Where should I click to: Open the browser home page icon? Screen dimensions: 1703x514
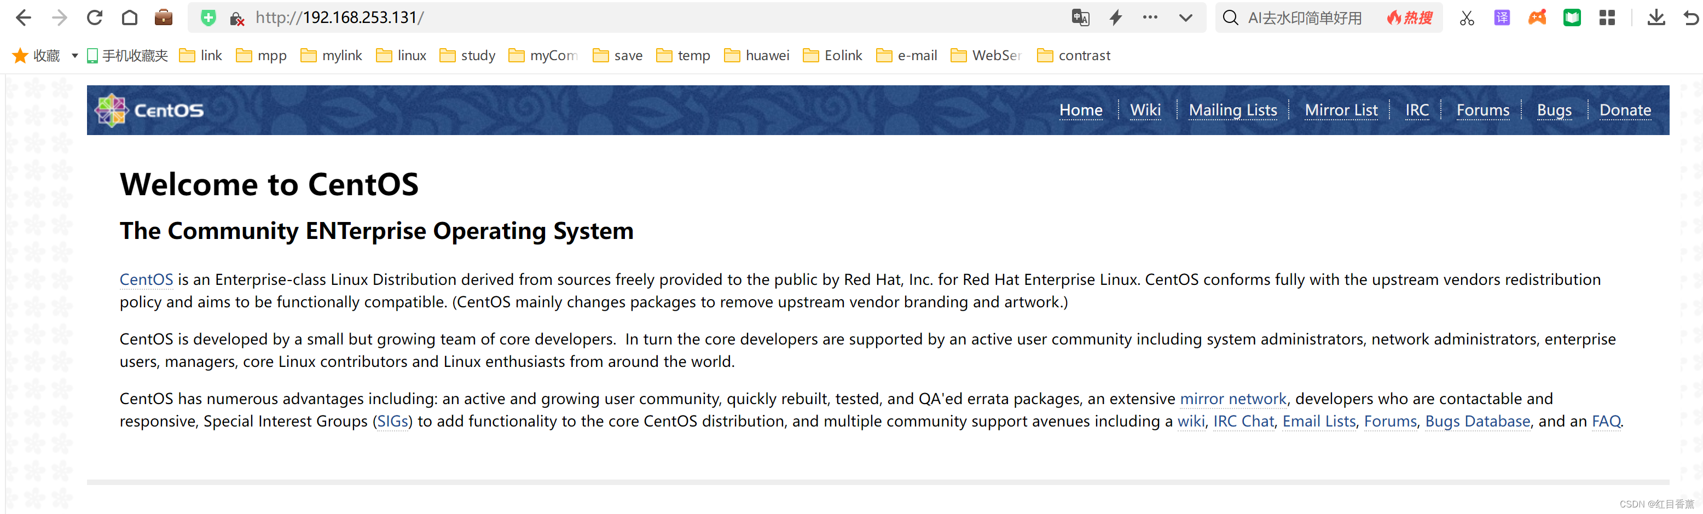(130, 18)
